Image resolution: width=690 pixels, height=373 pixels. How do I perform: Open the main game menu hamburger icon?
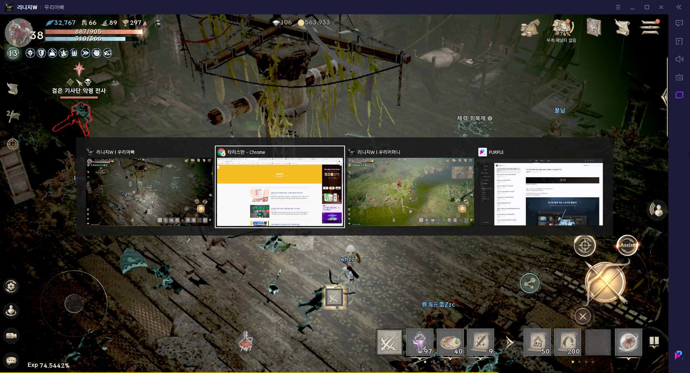click(650, 27)
